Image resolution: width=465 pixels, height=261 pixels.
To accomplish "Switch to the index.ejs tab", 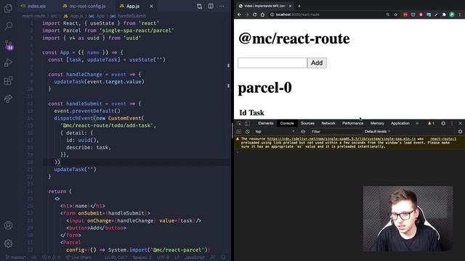I will (33, 7).
